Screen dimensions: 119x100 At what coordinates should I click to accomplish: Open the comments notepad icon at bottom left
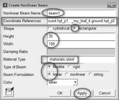[x=9, y=92]
